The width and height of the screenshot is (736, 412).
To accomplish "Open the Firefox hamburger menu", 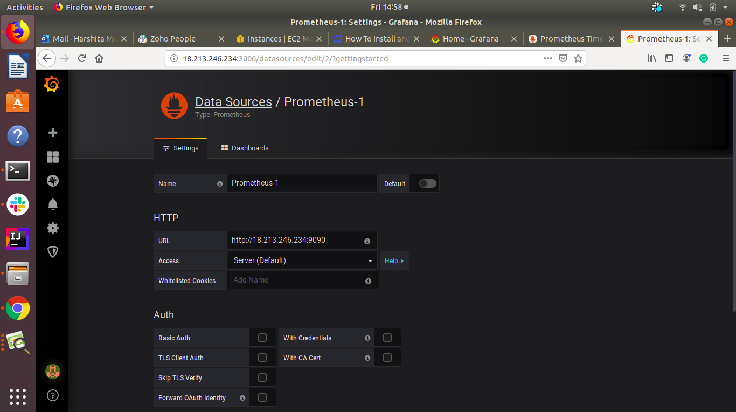I will [726, 58].
